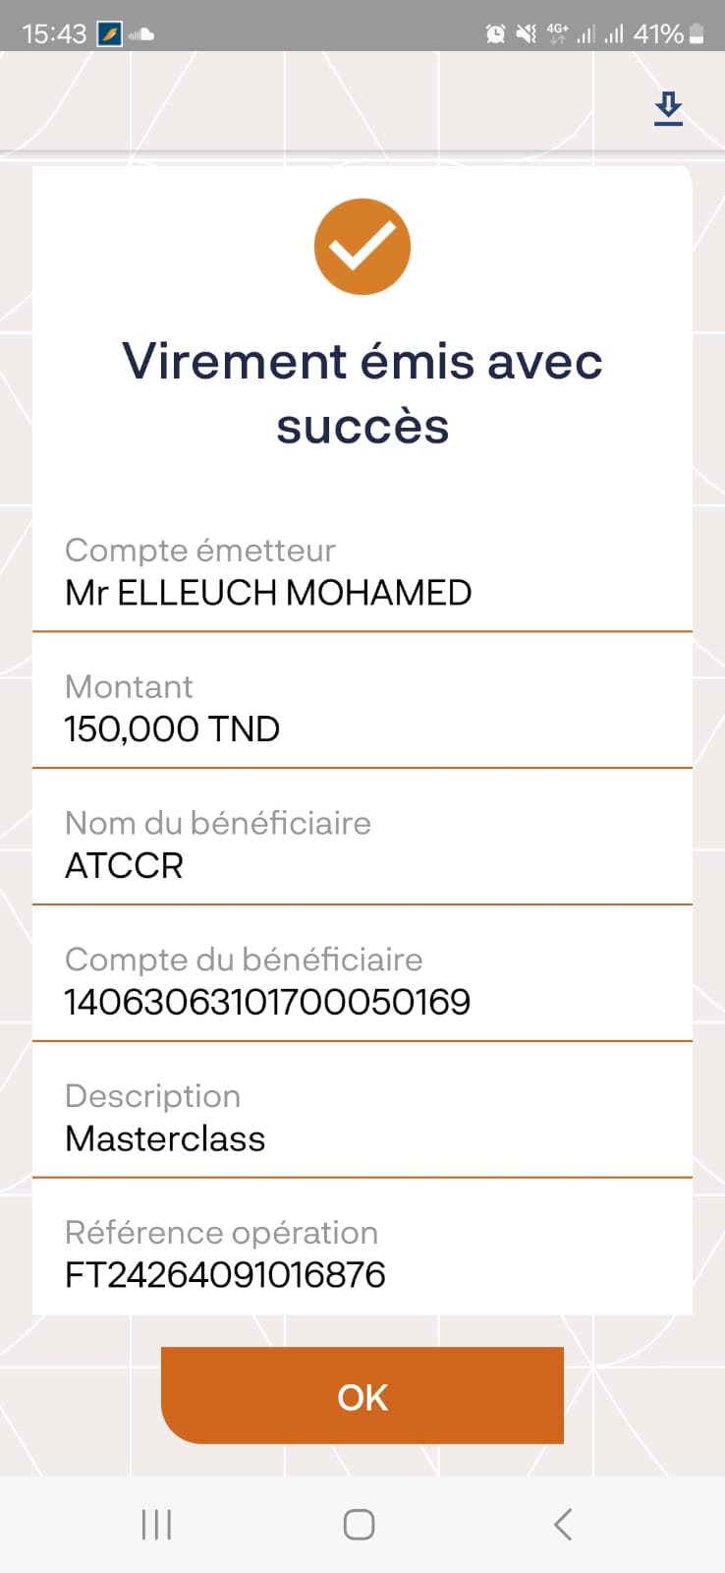Select operation reference FT24264091016876

click(x=225, y=1275)
